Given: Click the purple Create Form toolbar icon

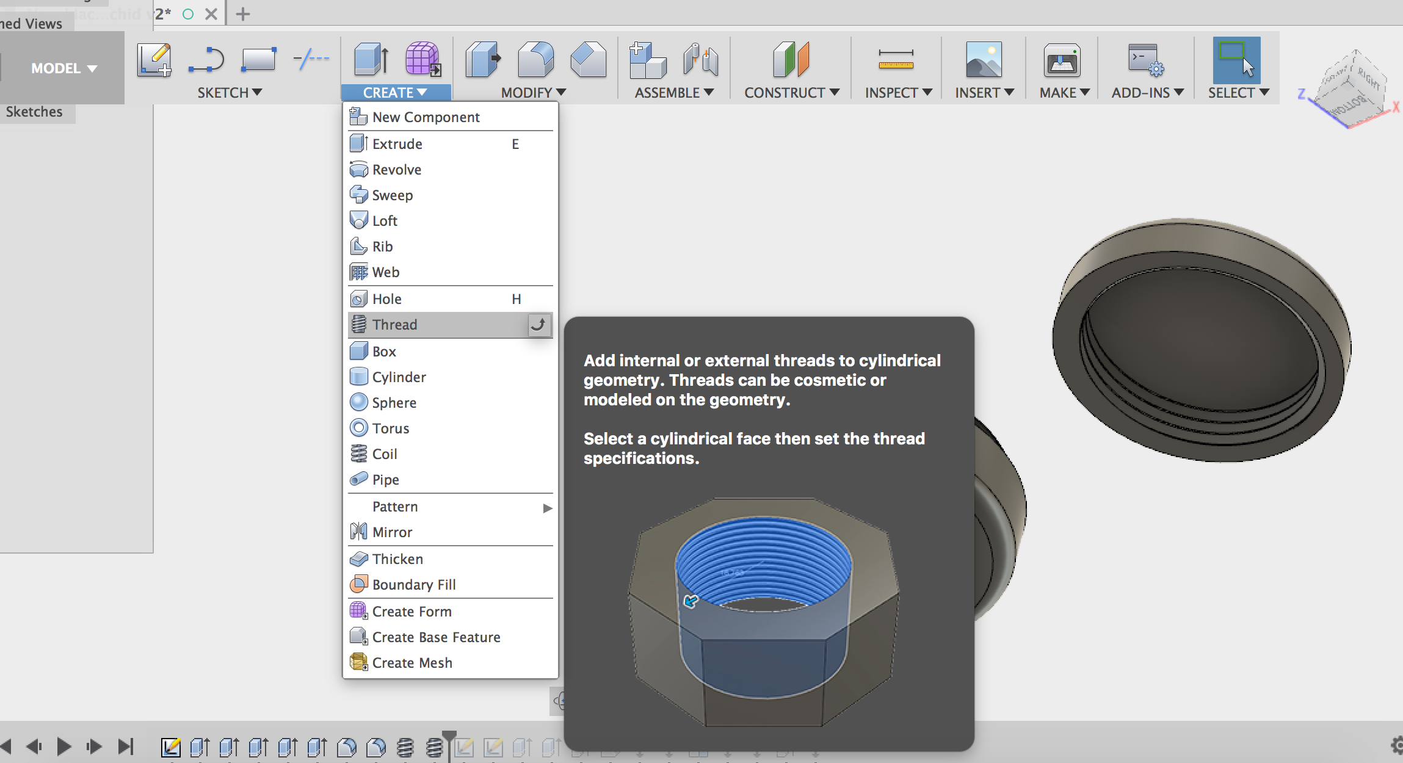Looking at the screenshot, I should (423, 59).
